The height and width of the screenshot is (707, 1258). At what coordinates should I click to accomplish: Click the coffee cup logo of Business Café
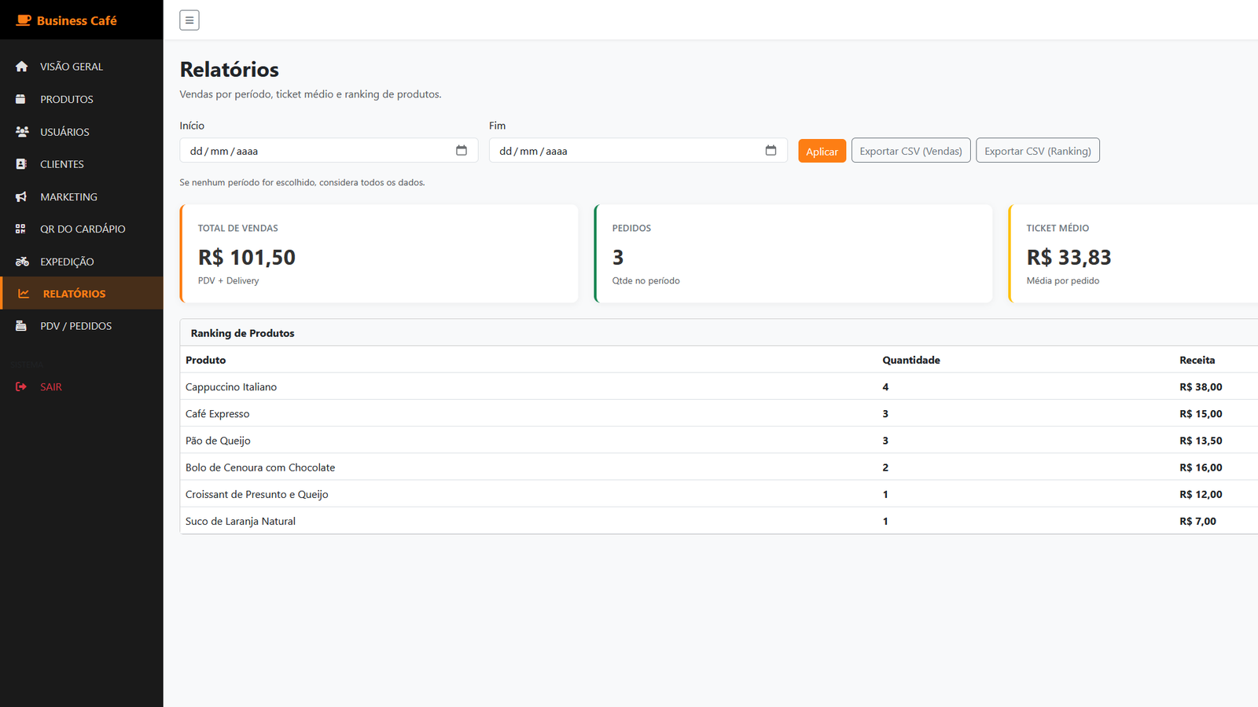[22, 20]
